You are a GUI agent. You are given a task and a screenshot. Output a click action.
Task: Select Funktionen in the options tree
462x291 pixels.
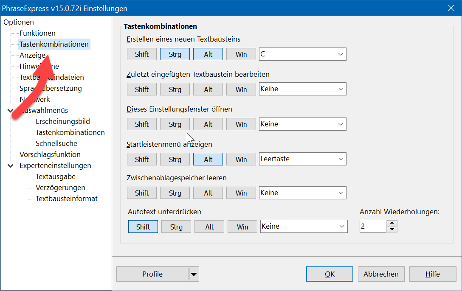pyautogui.click(x=37, y=33)
